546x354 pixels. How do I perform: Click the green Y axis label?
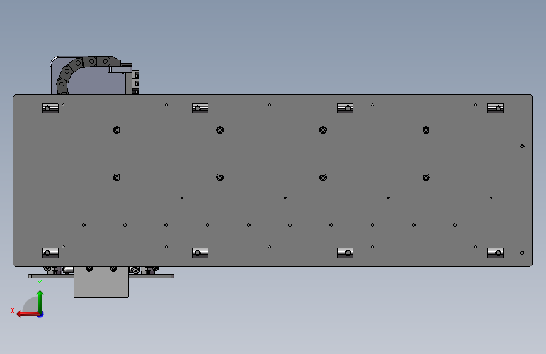click(x=40, y=283)
